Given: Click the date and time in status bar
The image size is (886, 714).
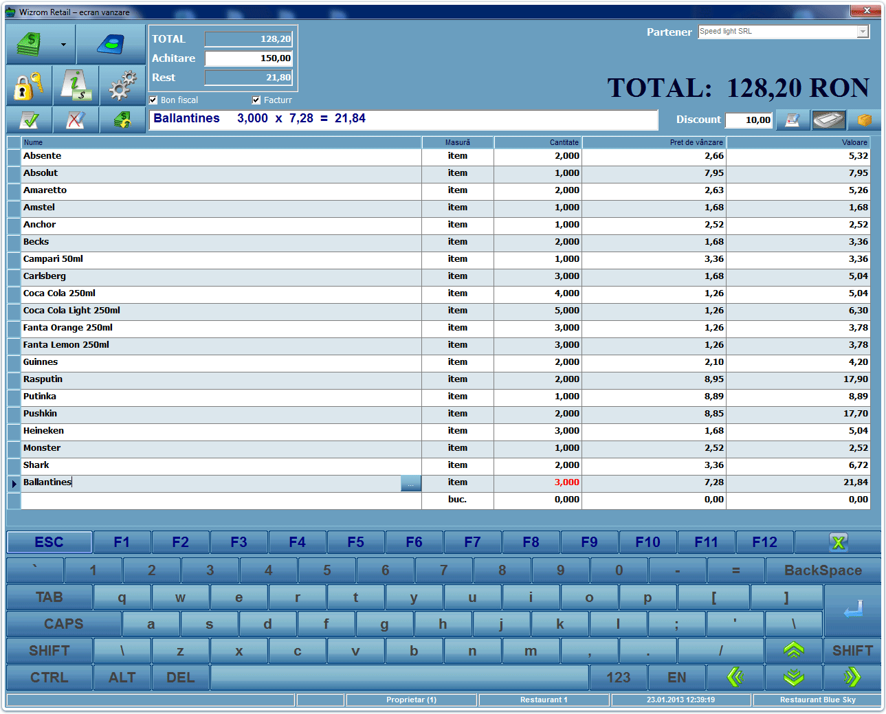Looking at the screenshot, I should tap(680, 700).
